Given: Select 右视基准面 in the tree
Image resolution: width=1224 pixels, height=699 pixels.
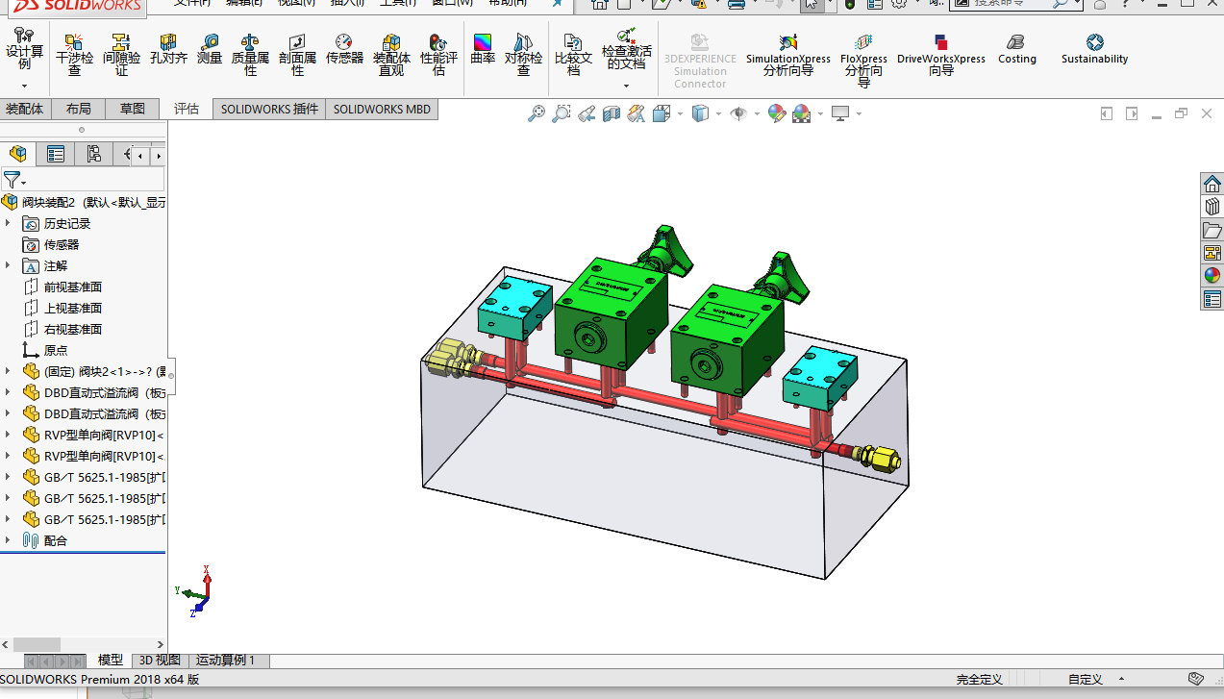Looking at the screenshot, I should point(72,329).
